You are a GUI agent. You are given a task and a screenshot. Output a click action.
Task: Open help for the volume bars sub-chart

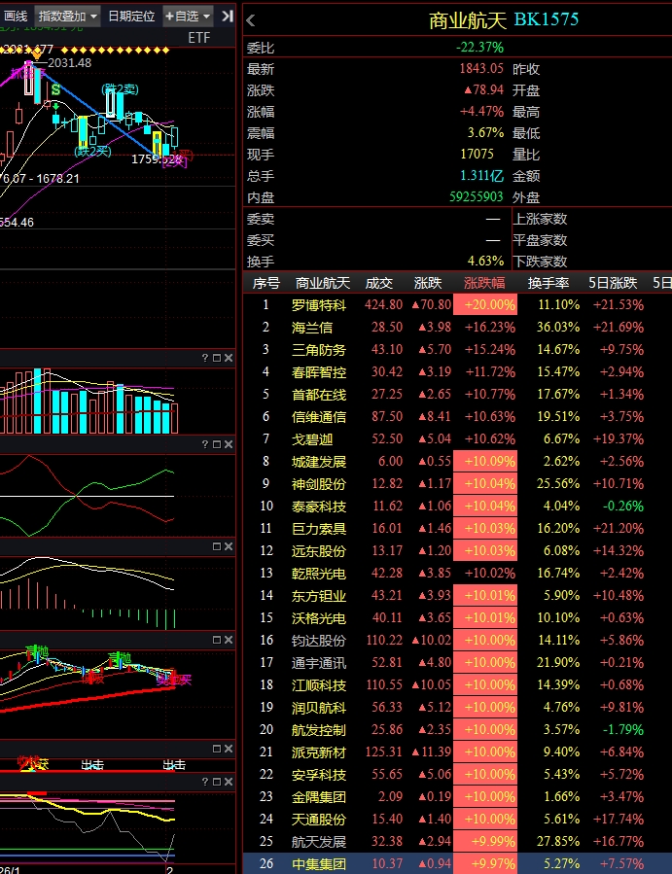pyautogui.click(x=204, y=358)
